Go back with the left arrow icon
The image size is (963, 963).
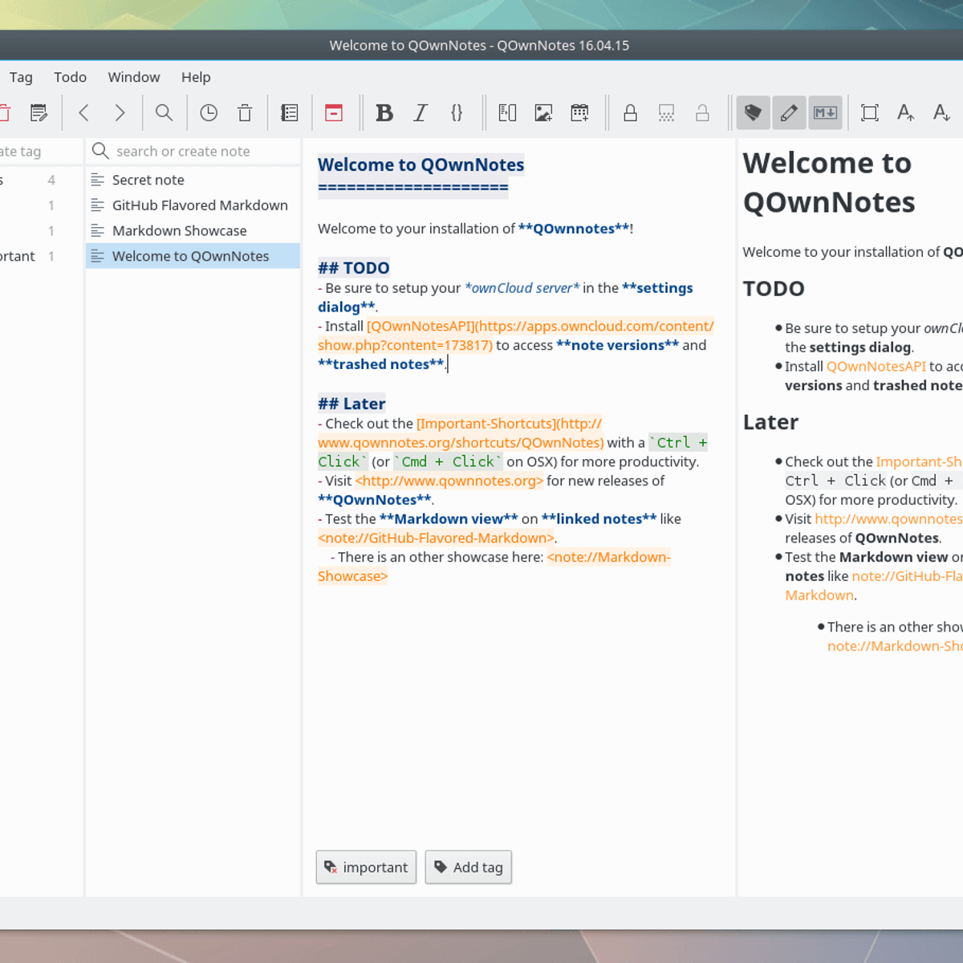point(83,113)
